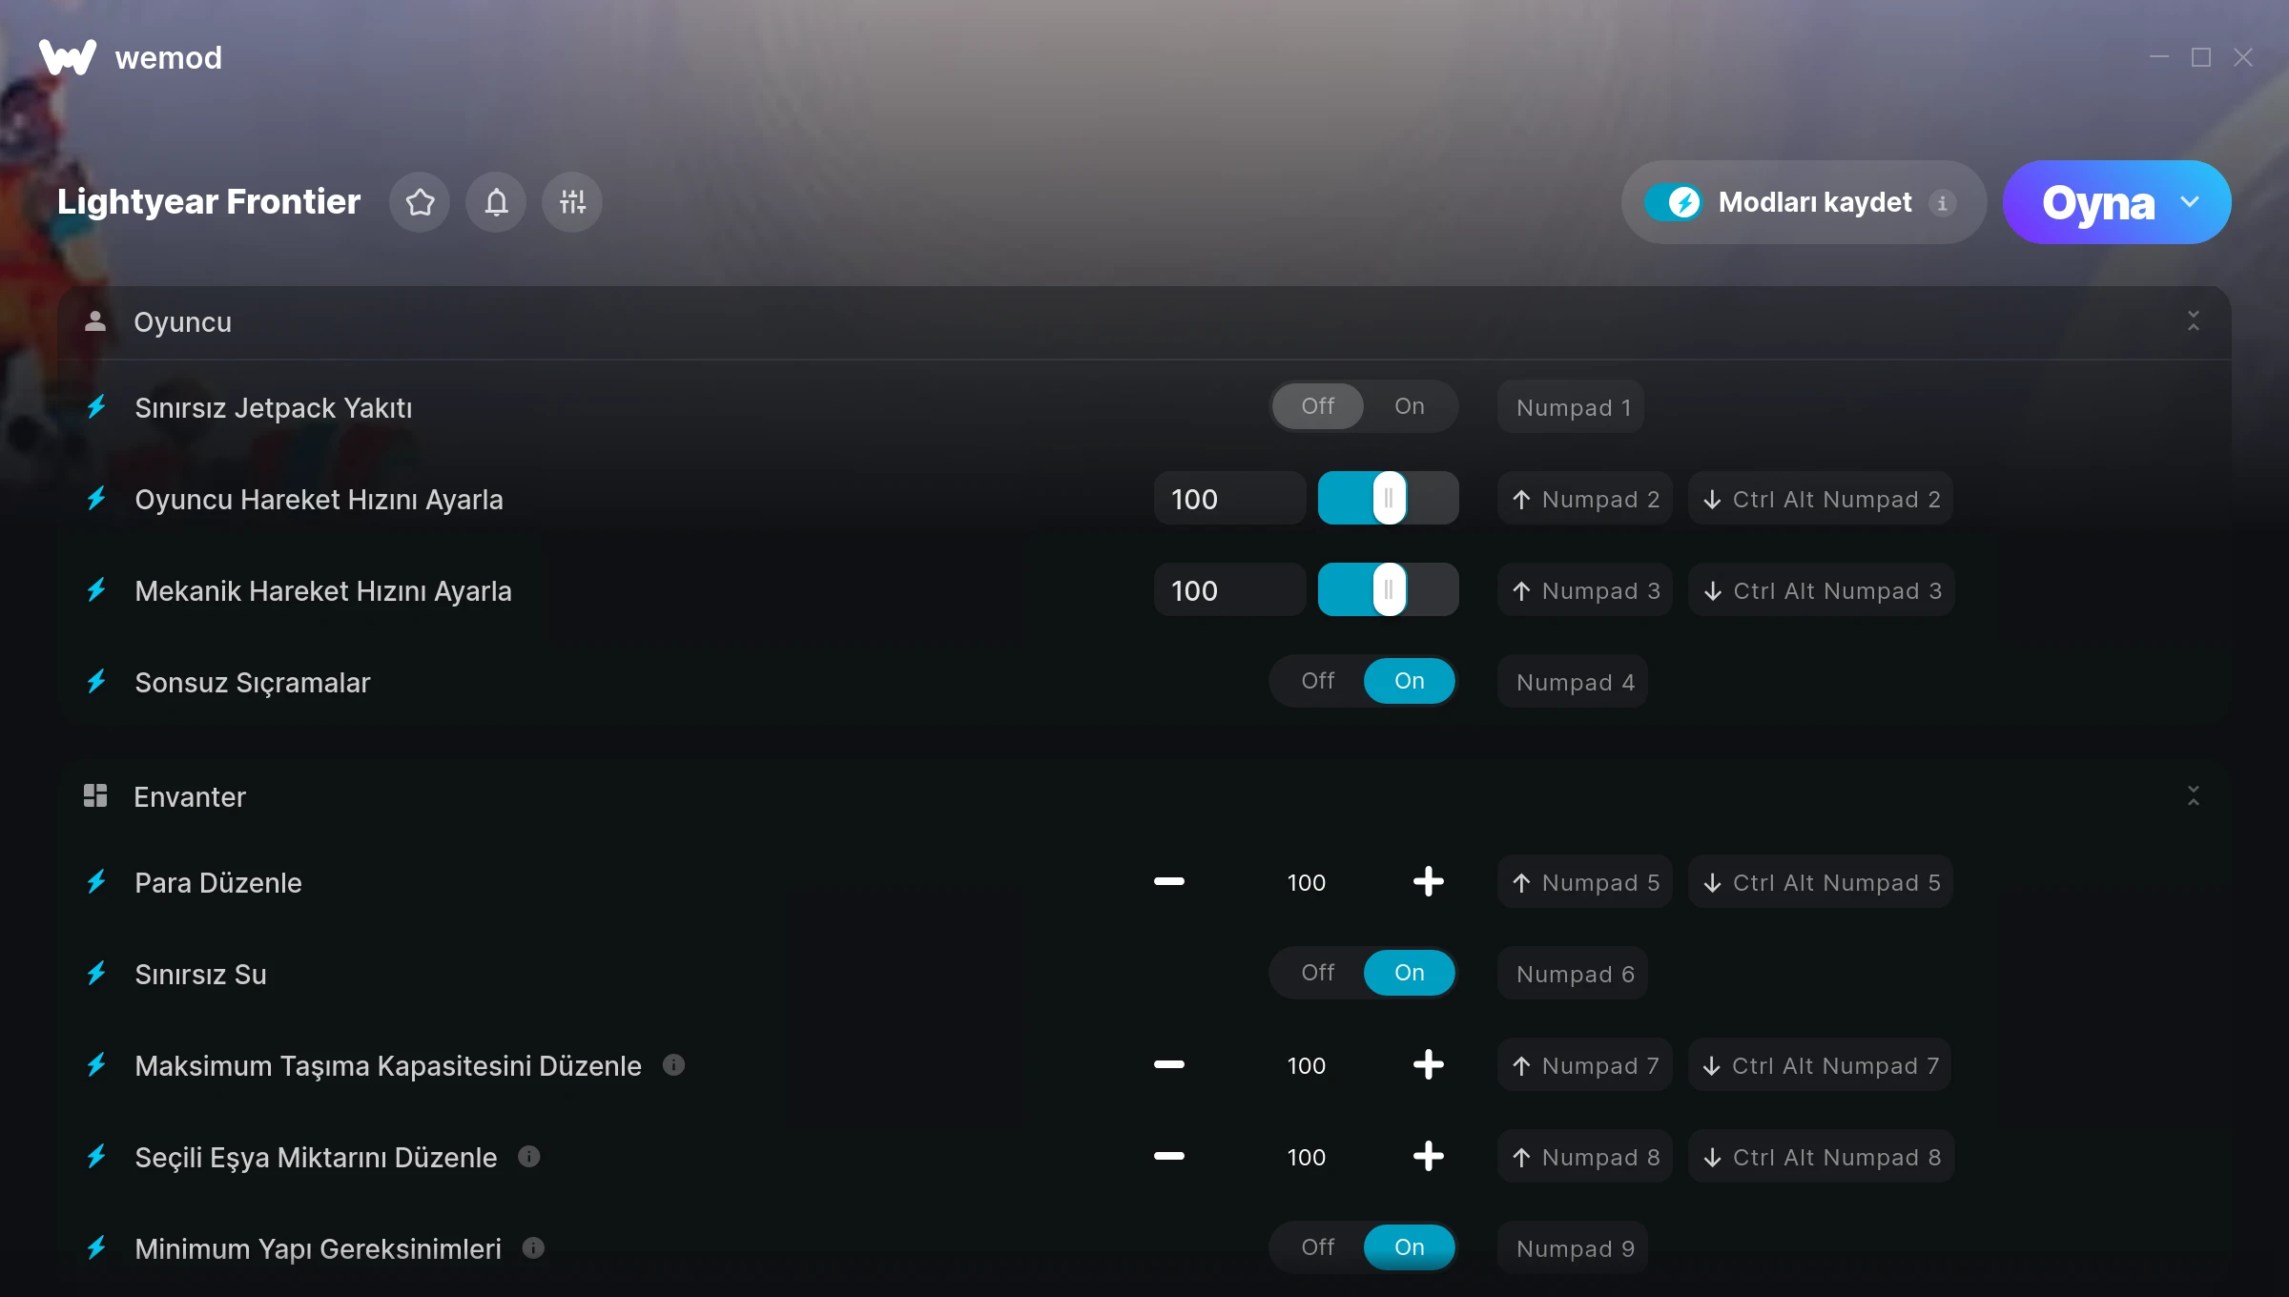Select On for Sonsuz Sıçramalar
2289x1297 pixels.
click(x=1410, y=681)
